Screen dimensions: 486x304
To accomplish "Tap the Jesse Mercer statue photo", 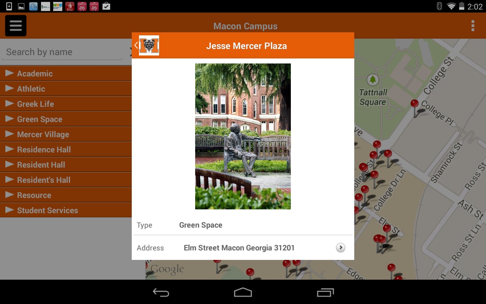I will [x=243, y=136].
